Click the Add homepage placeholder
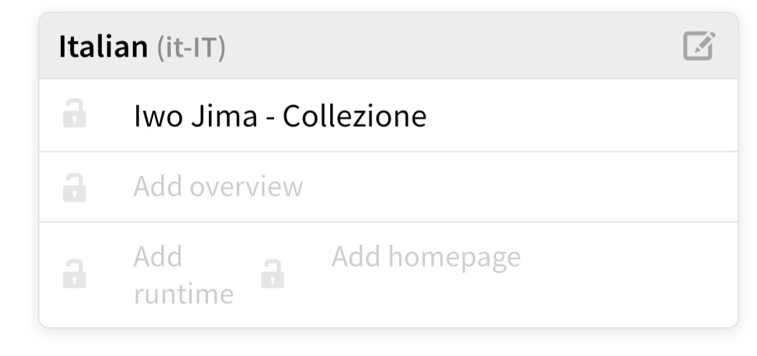Viewport: 757px width, 356px height. click(x=425, y=256)
